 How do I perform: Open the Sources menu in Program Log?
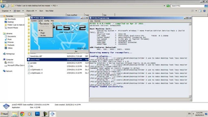pos(97,21)
